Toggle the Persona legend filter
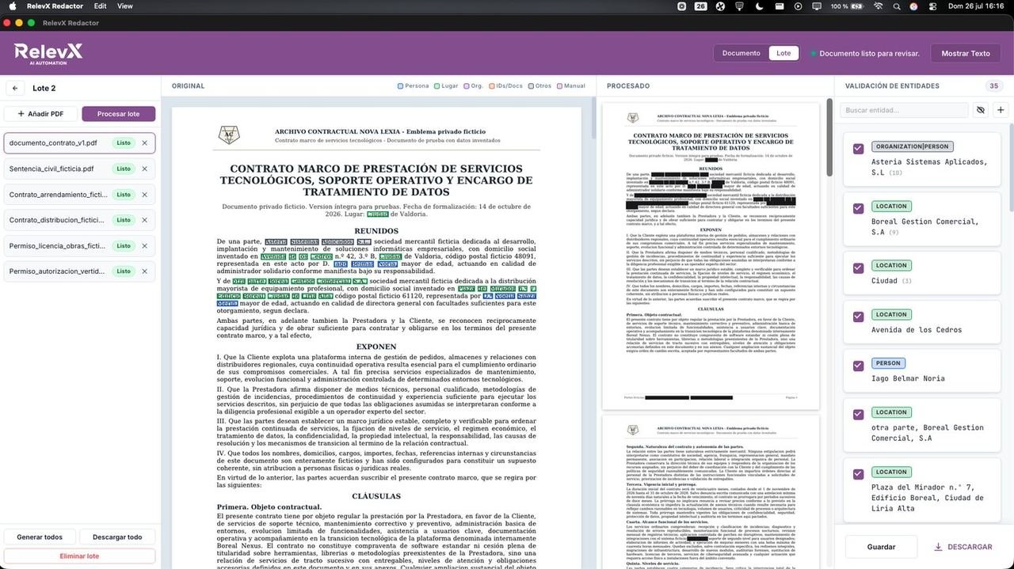Image resolution: width=1014 pixels, height=569 pixels. (x=413, y=85)
